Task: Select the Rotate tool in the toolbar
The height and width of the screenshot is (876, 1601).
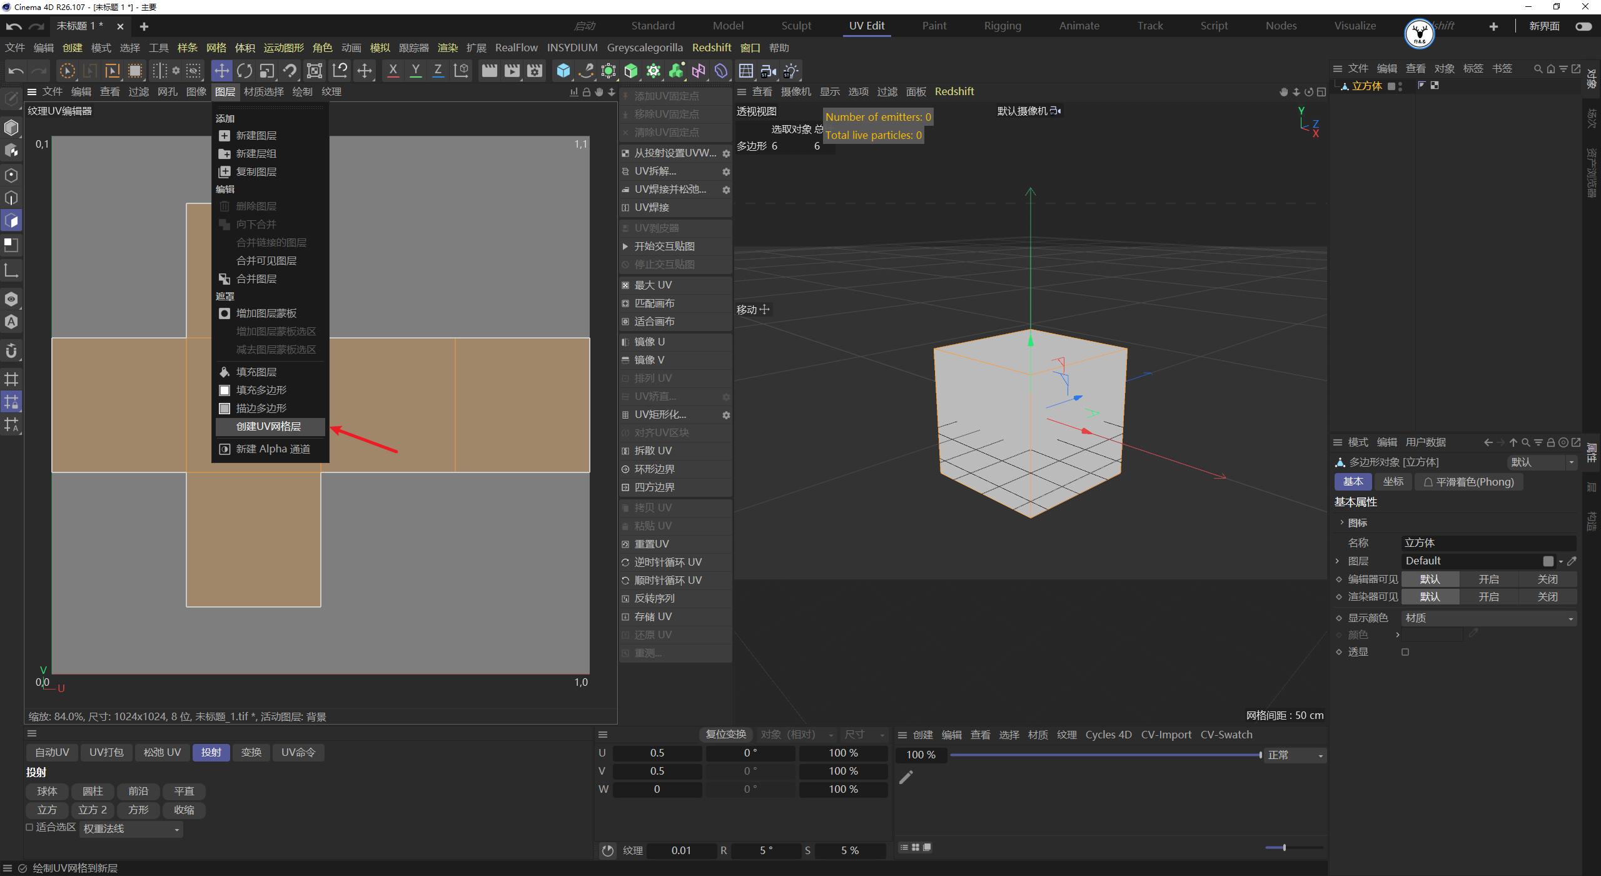Action: (245, 71)
